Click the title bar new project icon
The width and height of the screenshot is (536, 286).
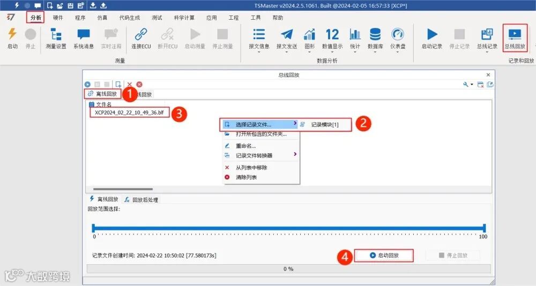[x=50, y=5]
